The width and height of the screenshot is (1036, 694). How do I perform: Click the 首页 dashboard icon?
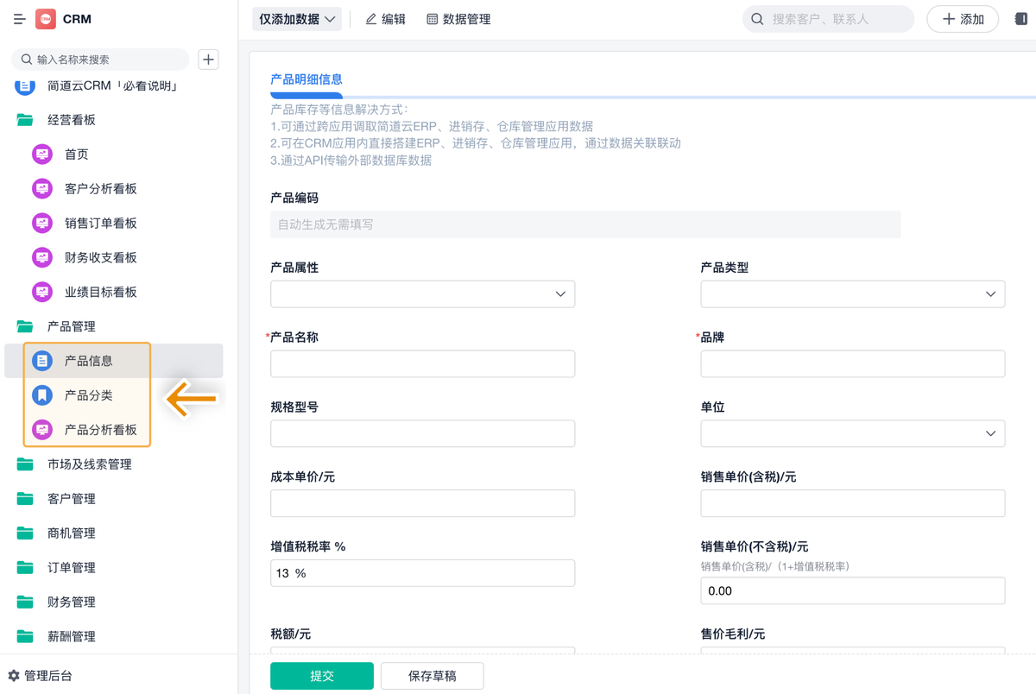coord(42,155)
